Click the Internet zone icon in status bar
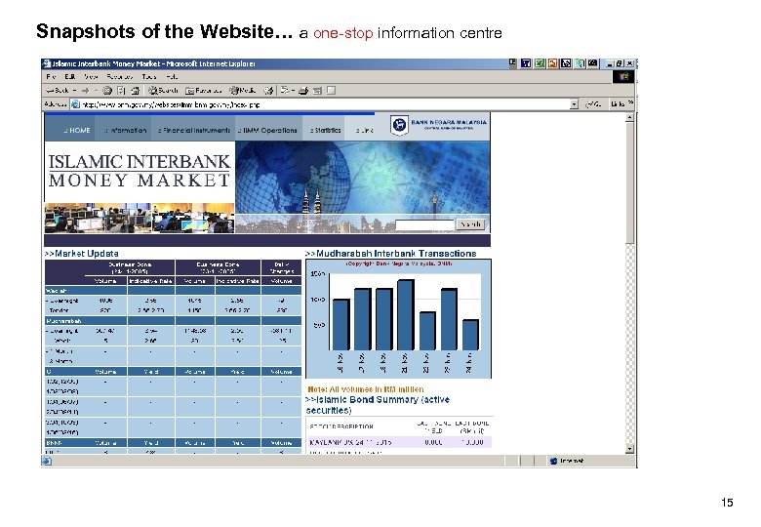Image resolution: width=761 pixels, height=527 pixels. point(554,461)
